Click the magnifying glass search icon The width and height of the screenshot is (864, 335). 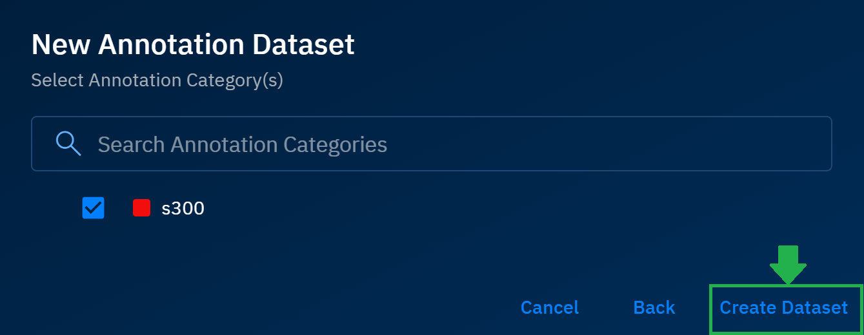click(x=68, y=144)
